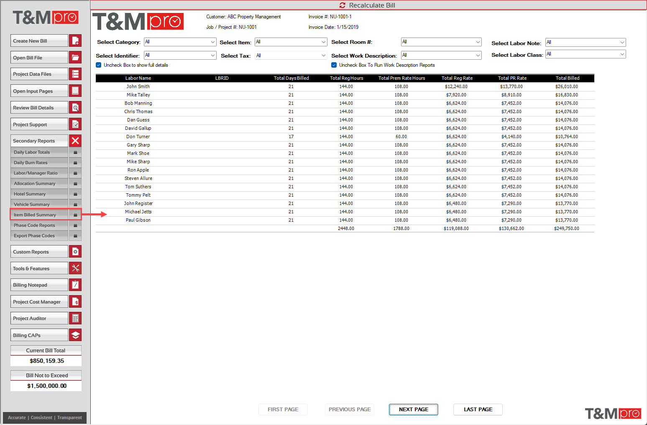The height and width of the screenshot is (425, 647).
Task: Click the Project Auditor button
Action: pyautogui.click(x=39, y=318)
